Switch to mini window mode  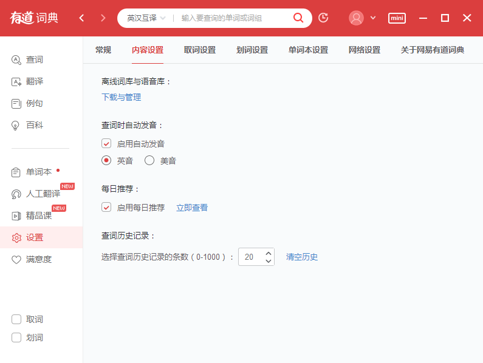[x=397, y=18]
